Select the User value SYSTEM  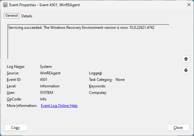pos(46,93)
